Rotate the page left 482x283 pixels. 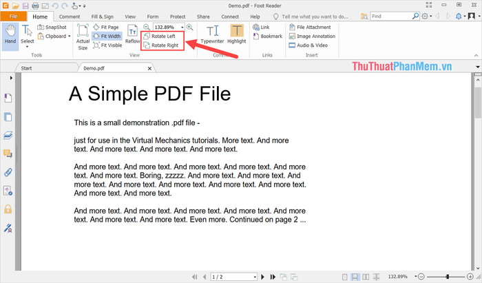pyautogui.click(x=160, y=36)
